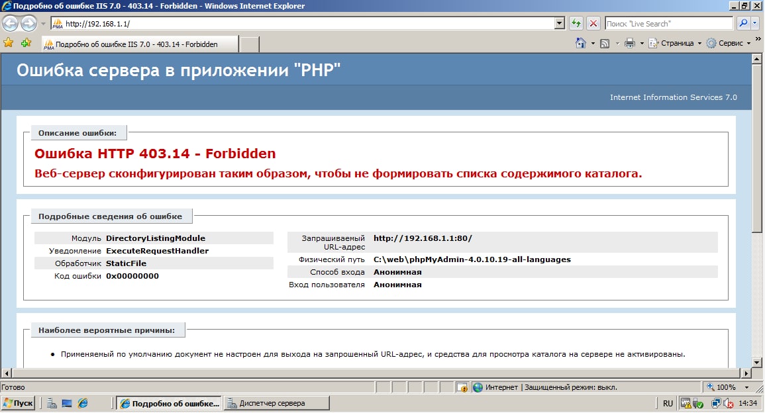The width and height of the screenshot is (765, 413).
Task: Expand the Print options dropdown arrow
Action: pyautogui.click(x=642, y=44)
